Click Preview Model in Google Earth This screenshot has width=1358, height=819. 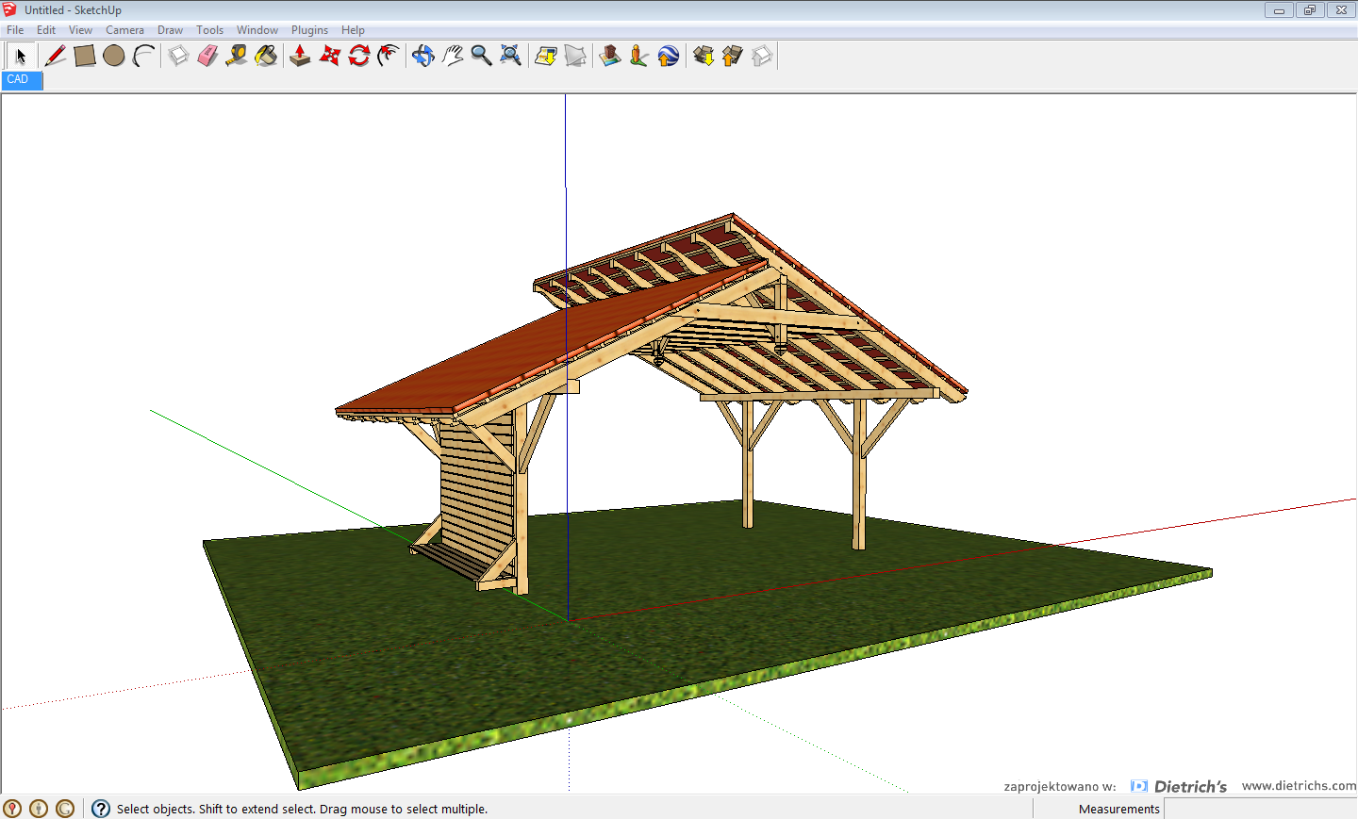668,56
